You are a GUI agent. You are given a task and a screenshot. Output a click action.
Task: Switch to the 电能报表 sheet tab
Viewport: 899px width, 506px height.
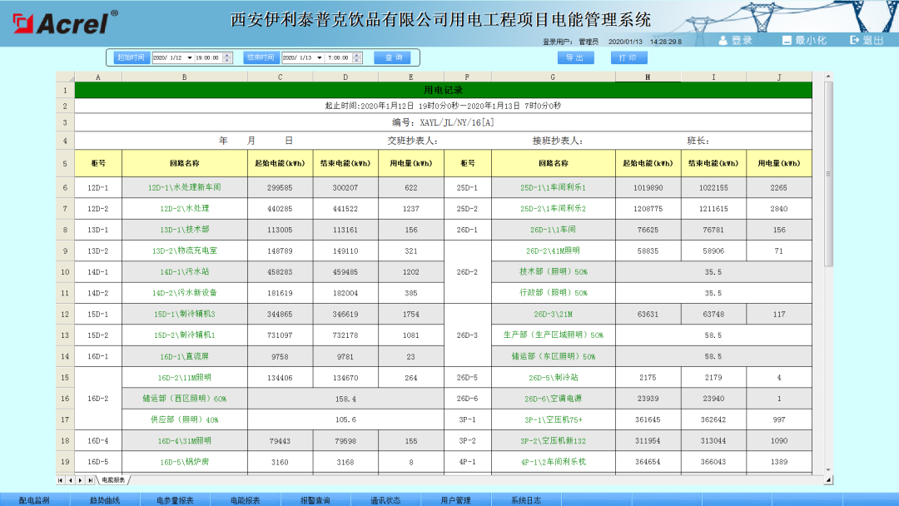[x=114, y=480]
